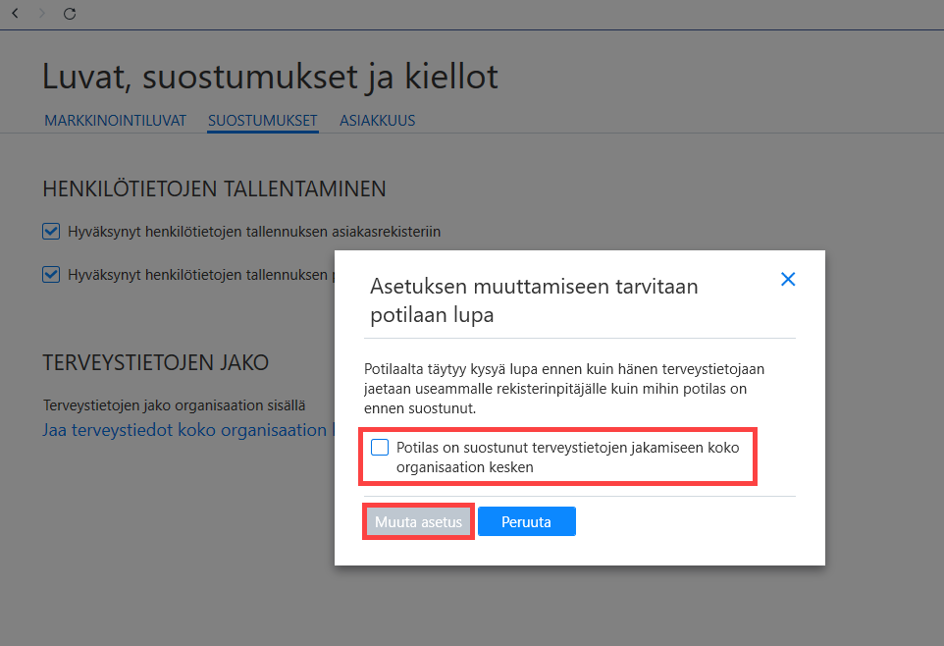Screen dimensions: 944x646
Task: Toggle the second Hyväksynyt henkilötietojen tallennuksen checkbox
Action: click(51, 275)
